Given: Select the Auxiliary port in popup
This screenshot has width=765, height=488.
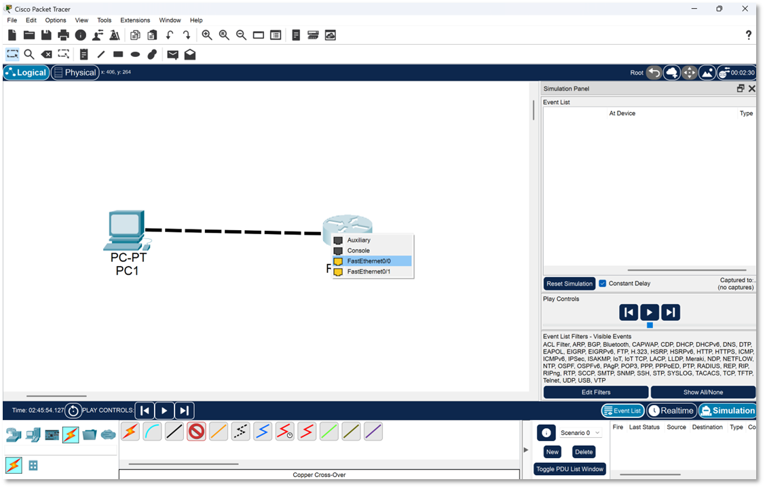Looking at the screenshot, I should [x=372, y=240].
